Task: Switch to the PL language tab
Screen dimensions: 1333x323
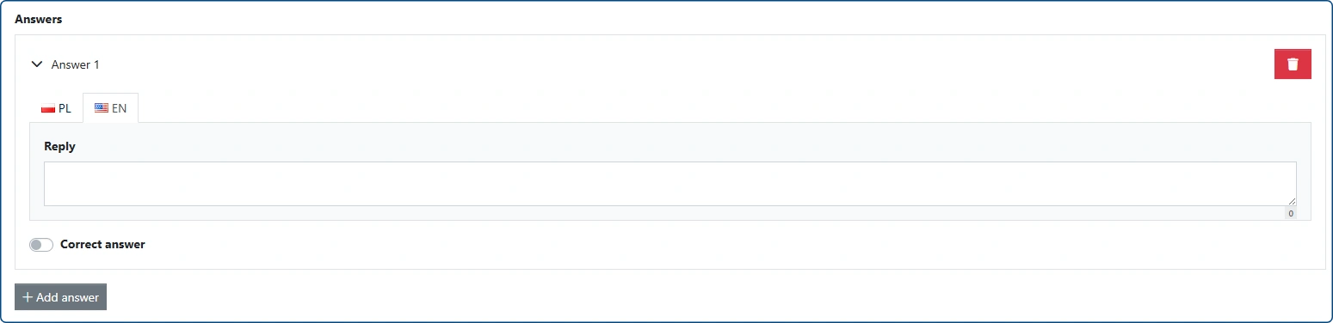Action: tap(56, 108)
